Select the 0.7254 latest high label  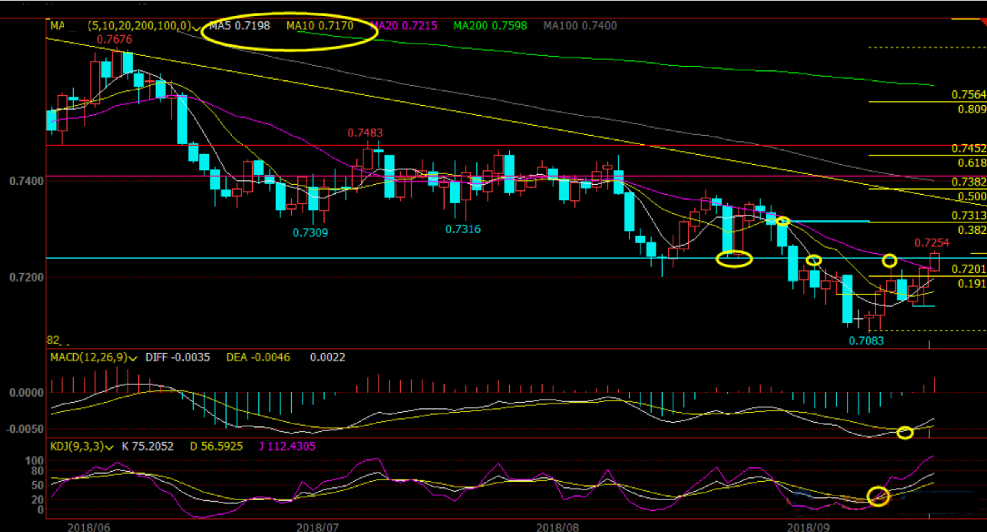[x=931, y=243]
